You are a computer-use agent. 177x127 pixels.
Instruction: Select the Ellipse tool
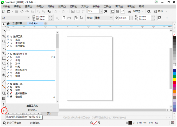pos(4,63)
